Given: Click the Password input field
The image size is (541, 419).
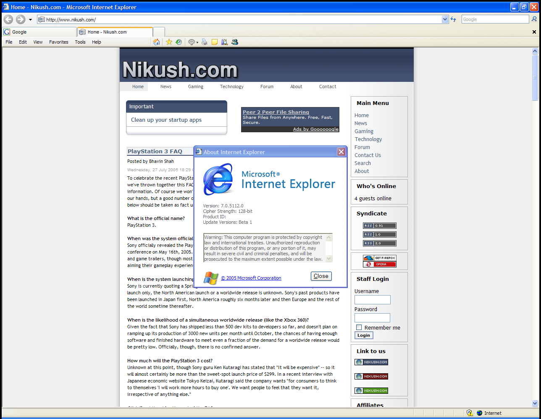Looking at the screenshot, I should point(372,318).
